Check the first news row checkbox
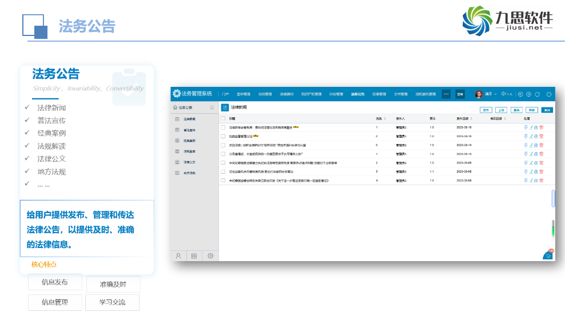Screen dimensions: 565x316 223,127
